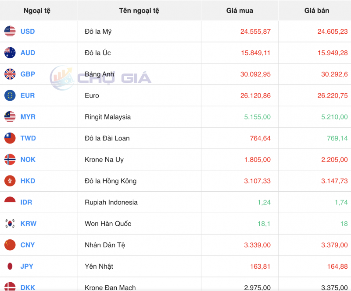Click the South Korea flag icon for KRW
Viewport: 351px width, 291px height.
tap(9, 224)
